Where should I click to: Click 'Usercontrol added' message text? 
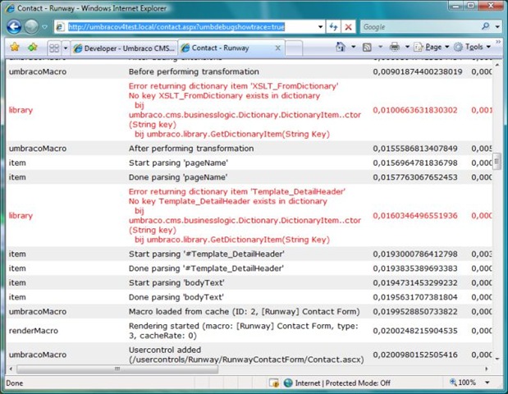click(246, 355)
